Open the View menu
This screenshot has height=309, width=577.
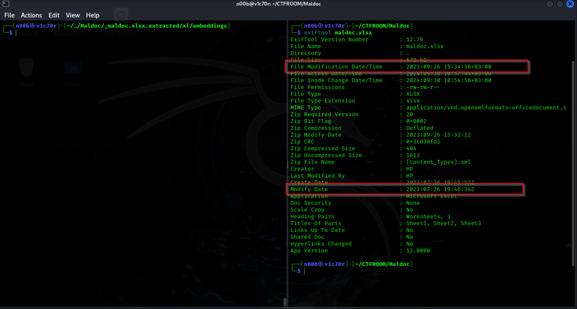pos(73,15)
